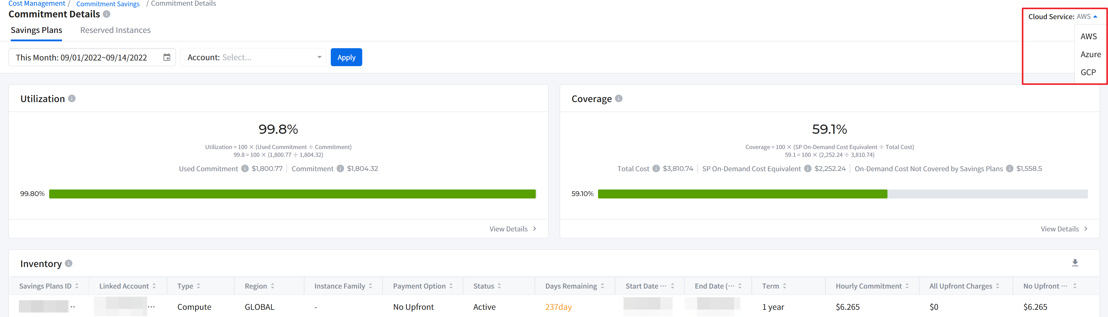Image resolution: width=1108 pixels, height=317 pixels.
Task: Choose Azure from the Cloud Service list
Action: (x=1090, y=54)
